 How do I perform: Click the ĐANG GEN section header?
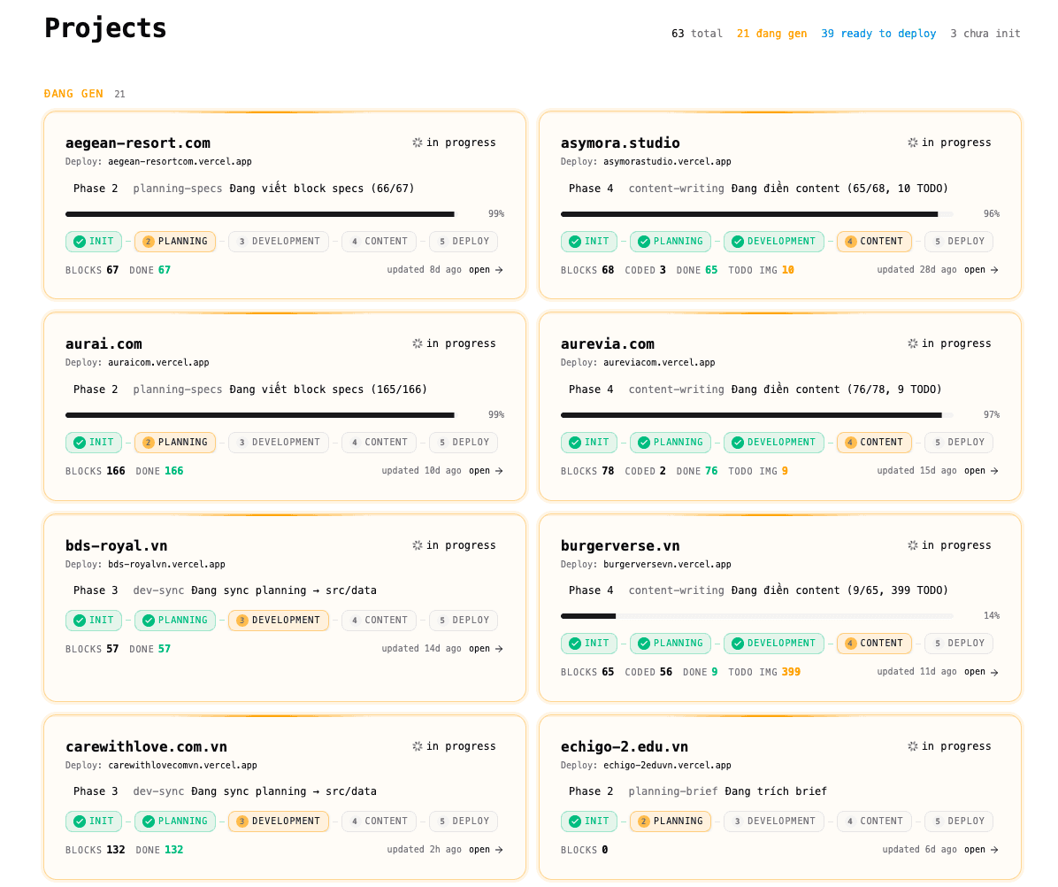73,94
